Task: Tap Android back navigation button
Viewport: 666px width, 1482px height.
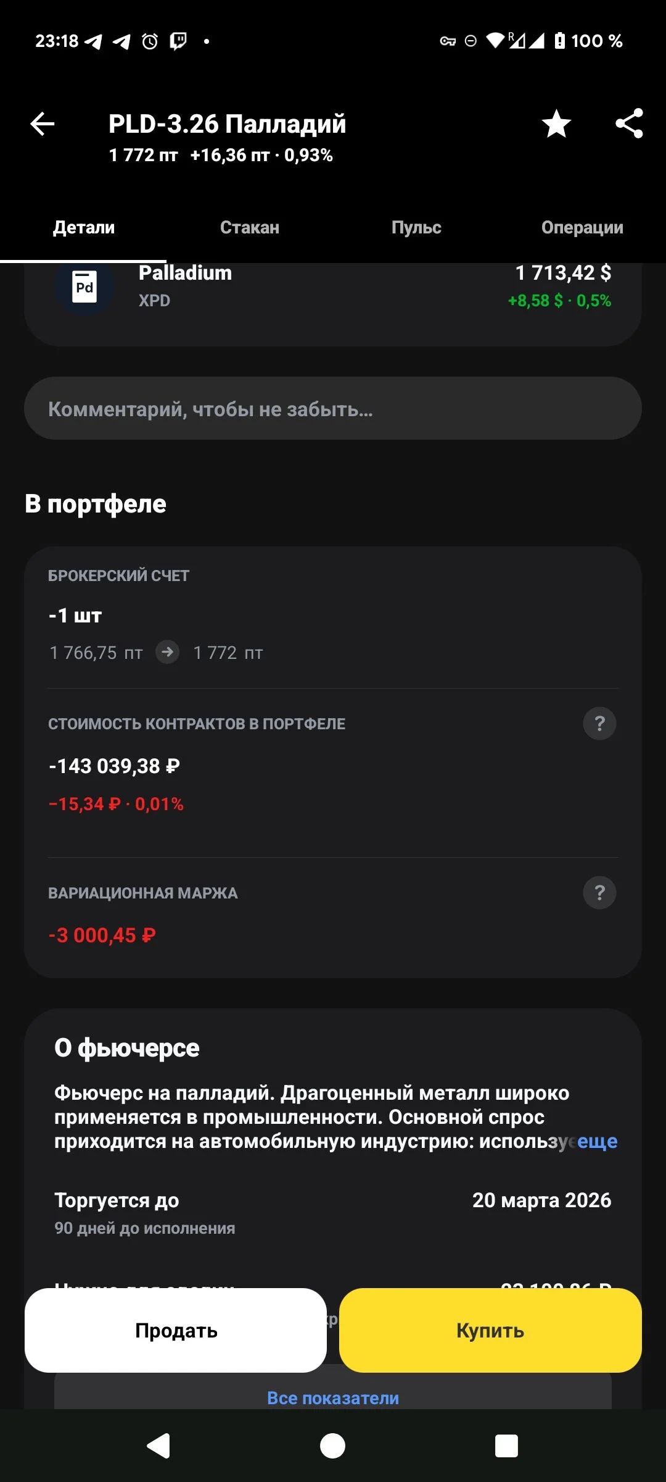Action: [158, 1446]
